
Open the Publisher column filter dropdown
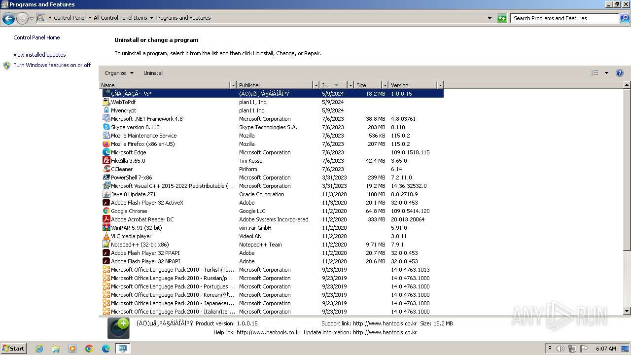click(x=316, y=85)
